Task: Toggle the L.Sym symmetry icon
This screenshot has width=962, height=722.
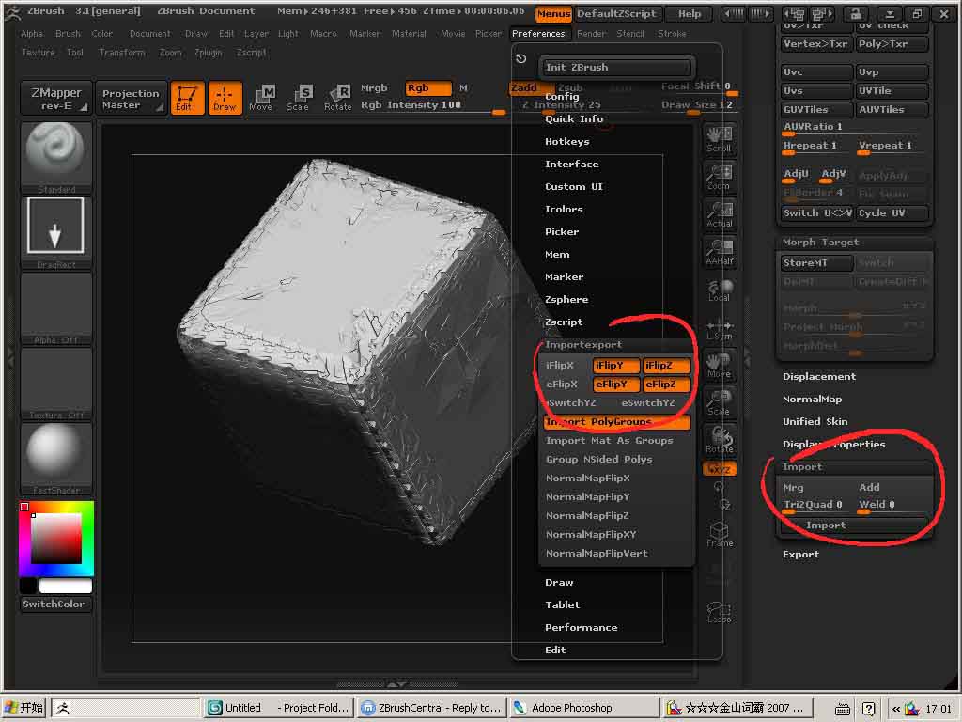Action: pos(719,328)
